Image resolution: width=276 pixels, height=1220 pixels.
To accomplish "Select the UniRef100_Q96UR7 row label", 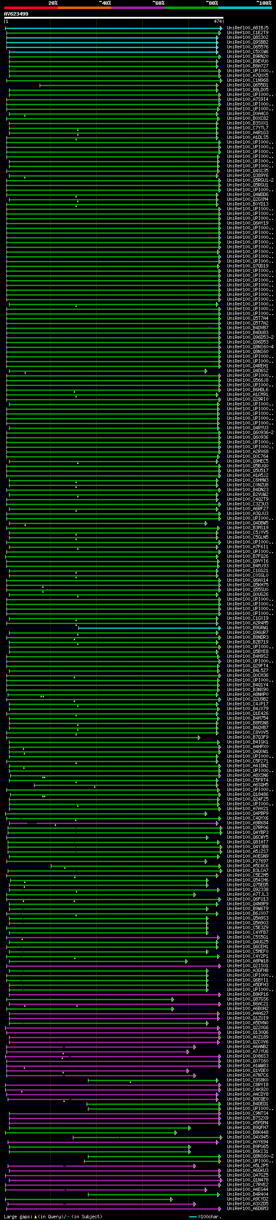I will coord(248,633).
